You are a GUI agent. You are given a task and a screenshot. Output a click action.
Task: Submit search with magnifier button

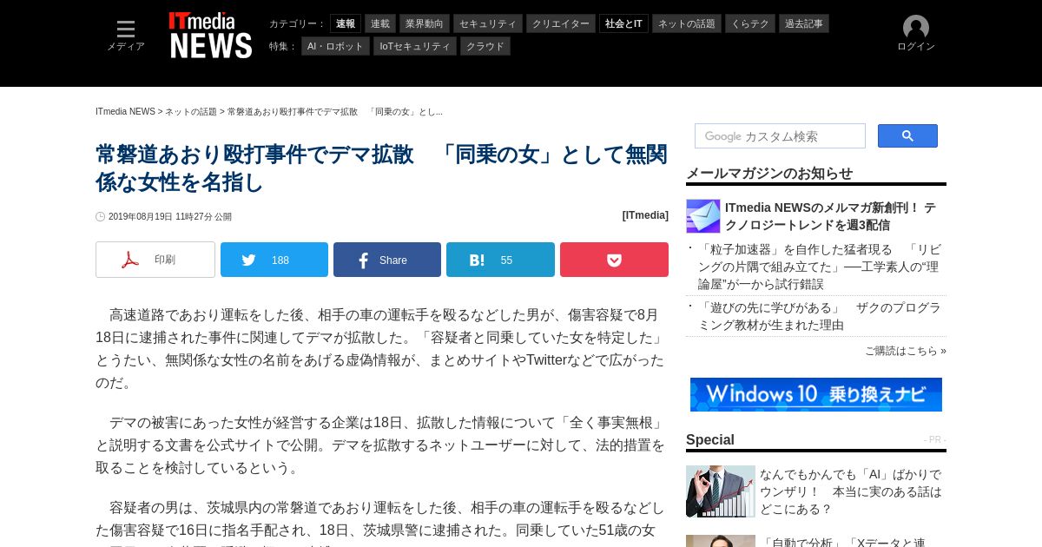pos(907,136)
